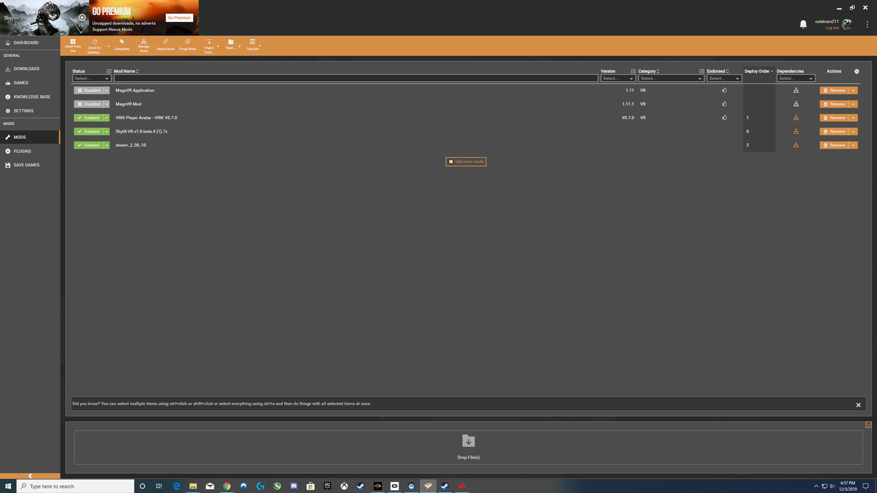The image size is (877, 493).
Task: Click the Purge Mods toolbar icon
Action: 188,45
